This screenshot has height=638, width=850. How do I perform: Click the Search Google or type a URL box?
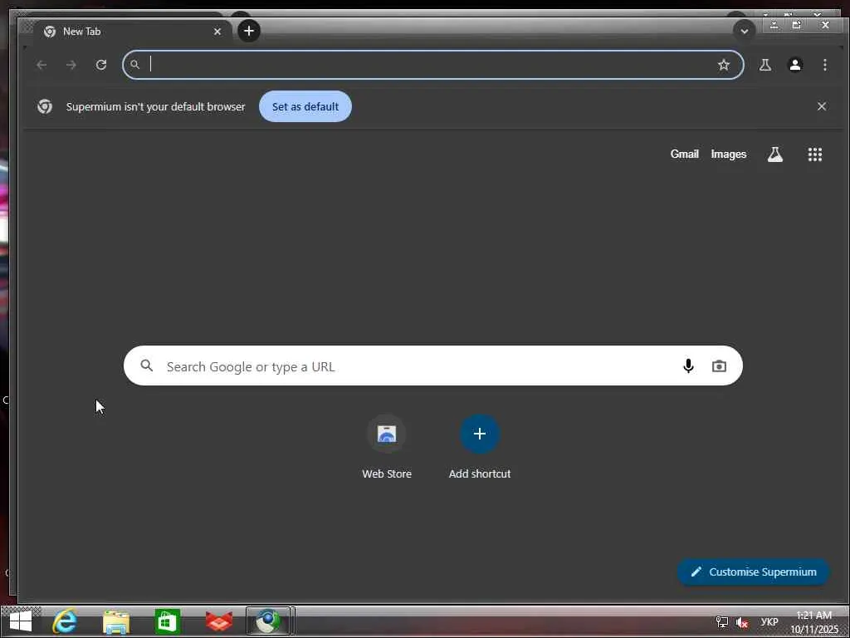[432, 366]
